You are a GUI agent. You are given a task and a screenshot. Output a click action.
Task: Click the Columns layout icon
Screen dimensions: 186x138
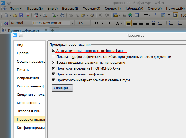pyautogui.click(x=146, y=15)
